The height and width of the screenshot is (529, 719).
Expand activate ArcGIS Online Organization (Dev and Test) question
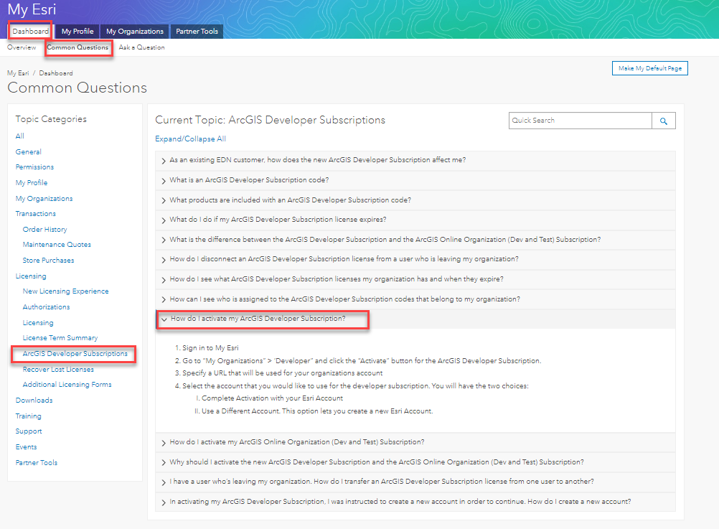click(x=415, y=442)
